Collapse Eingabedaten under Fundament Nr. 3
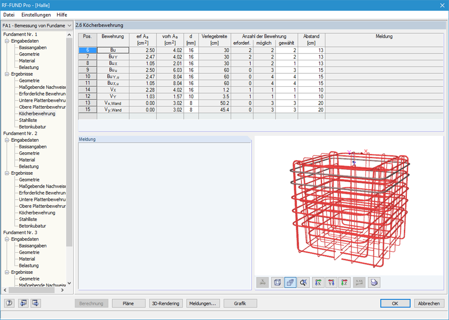 click(x=7, y=239)
